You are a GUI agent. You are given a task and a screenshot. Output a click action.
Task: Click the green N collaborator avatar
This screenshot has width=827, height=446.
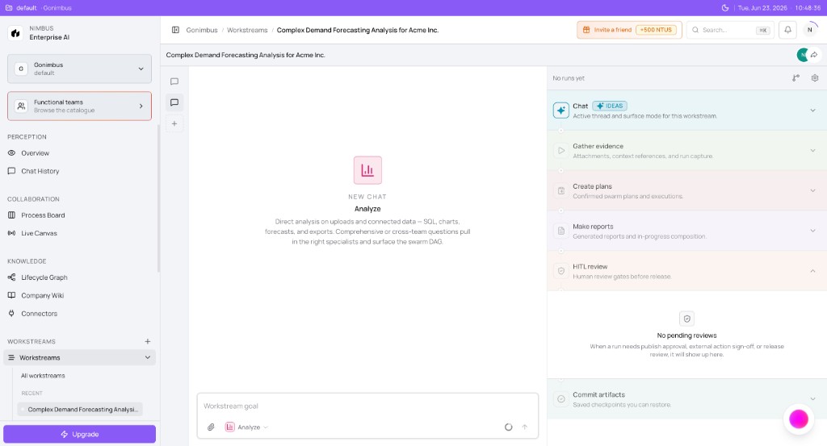803,55
